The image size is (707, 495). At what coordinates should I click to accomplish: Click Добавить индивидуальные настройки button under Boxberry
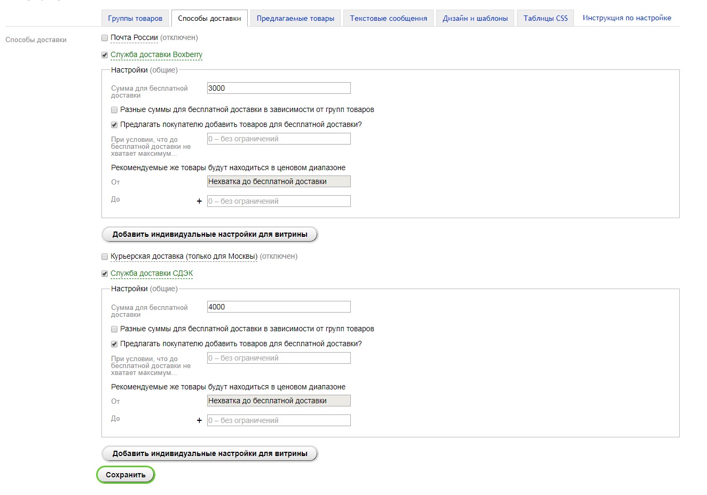pyautogui.click(x=210, y=234)
